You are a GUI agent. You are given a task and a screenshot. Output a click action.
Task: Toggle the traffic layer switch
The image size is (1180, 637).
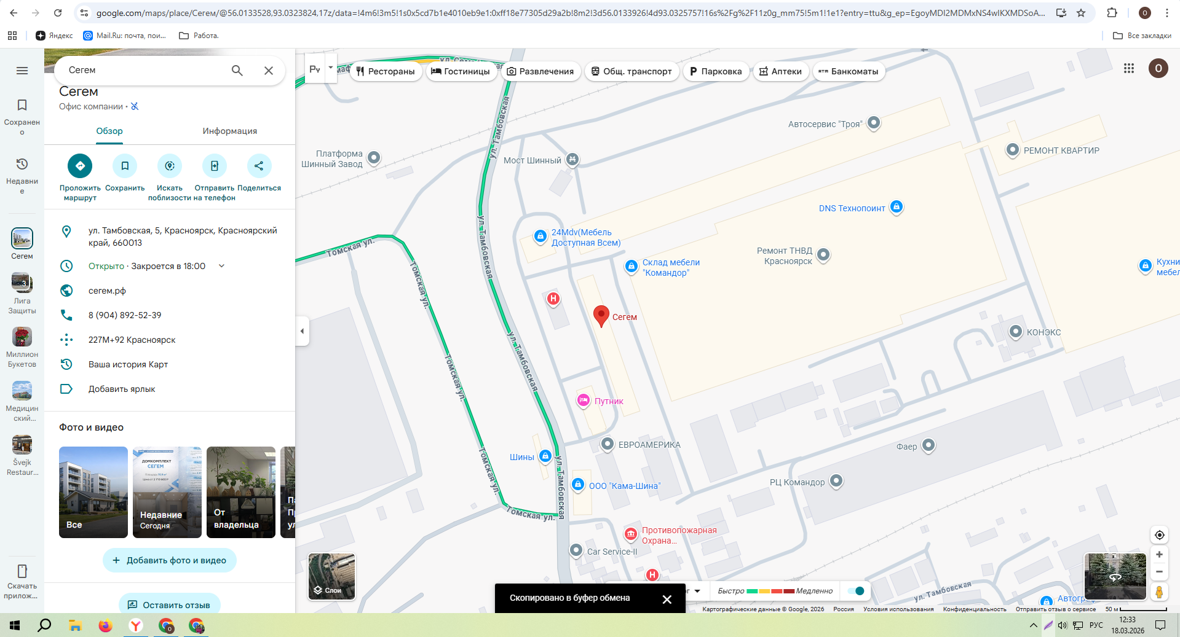click(x=855, y=591)
